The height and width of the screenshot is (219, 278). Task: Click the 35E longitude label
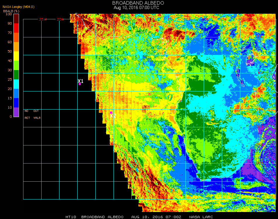tap(260, 19)
